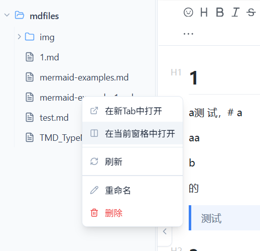
Task: Click the mdfiles open-folder icon
Action: (20, 15)
